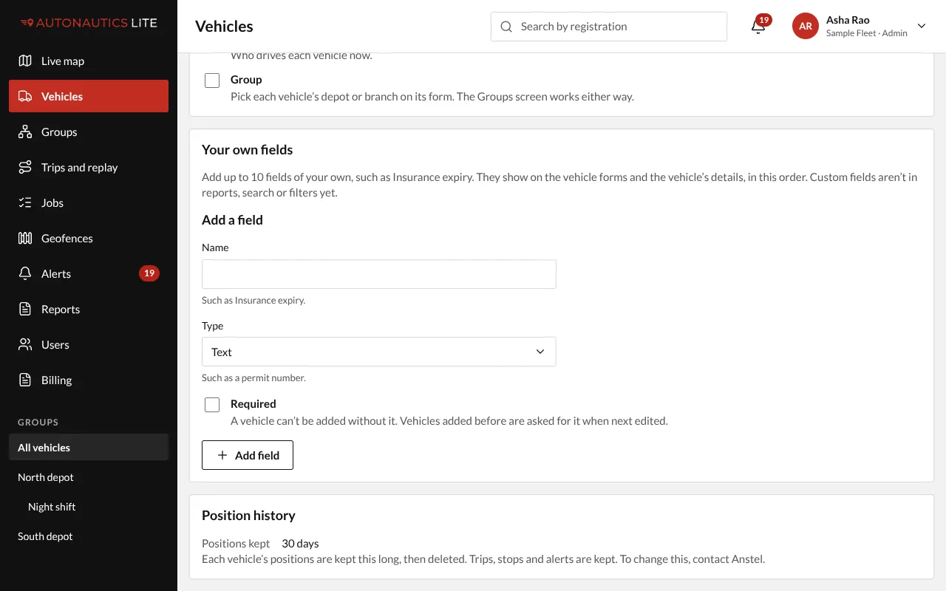Screen dimensions: 946x591
Task: Click the Position history heading
Action: [248, 516]
